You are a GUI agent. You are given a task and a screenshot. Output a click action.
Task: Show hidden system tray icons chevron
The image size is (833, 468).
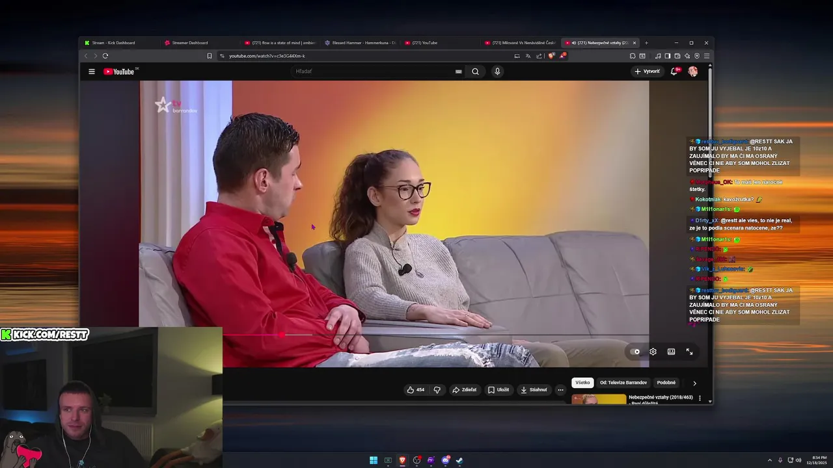point(769,460)
